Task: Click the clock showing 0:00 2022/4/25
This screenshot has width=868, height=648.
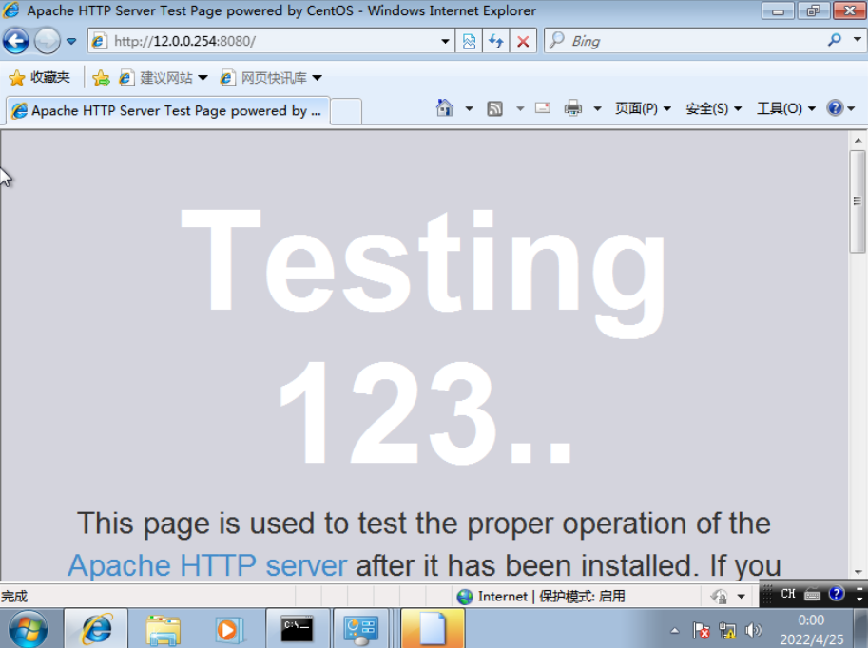Action: pos(812,630)
